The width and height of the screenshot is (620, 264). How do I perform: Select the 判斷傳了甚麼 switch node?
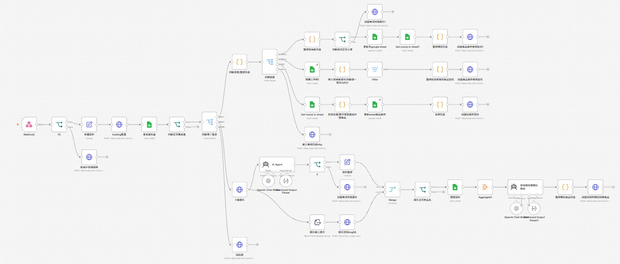pos(209,122)
